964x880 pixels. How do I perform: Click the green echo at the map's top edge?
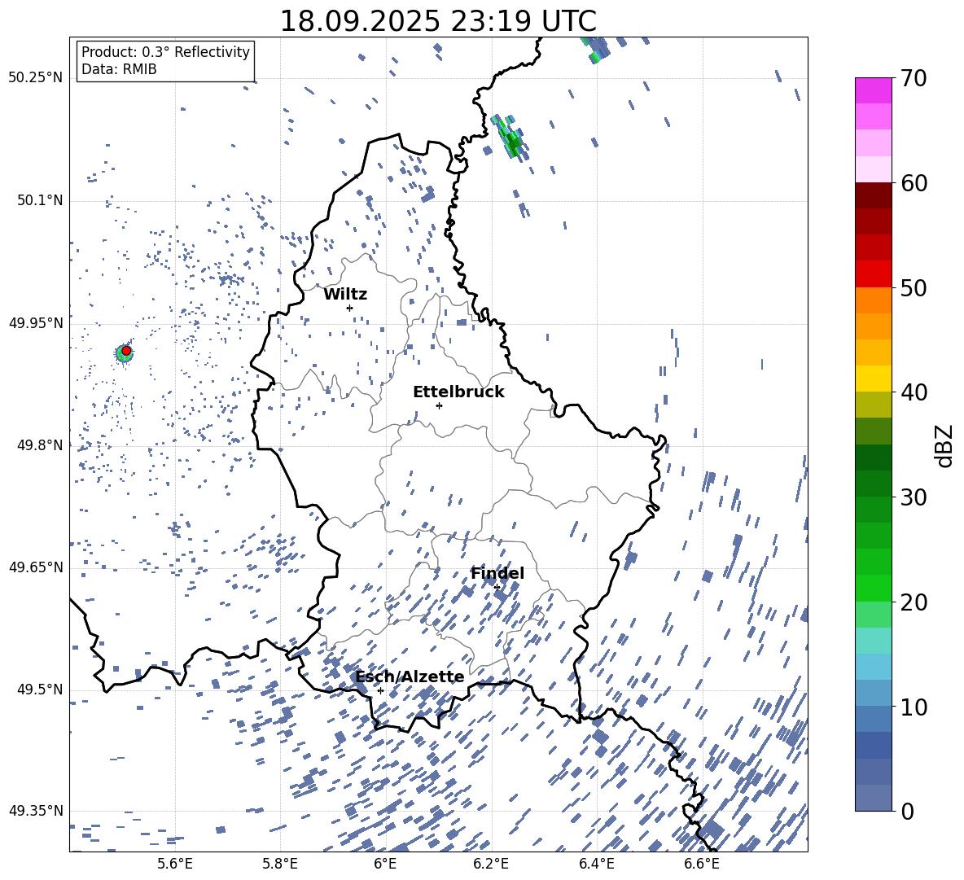tap(594, 56)
